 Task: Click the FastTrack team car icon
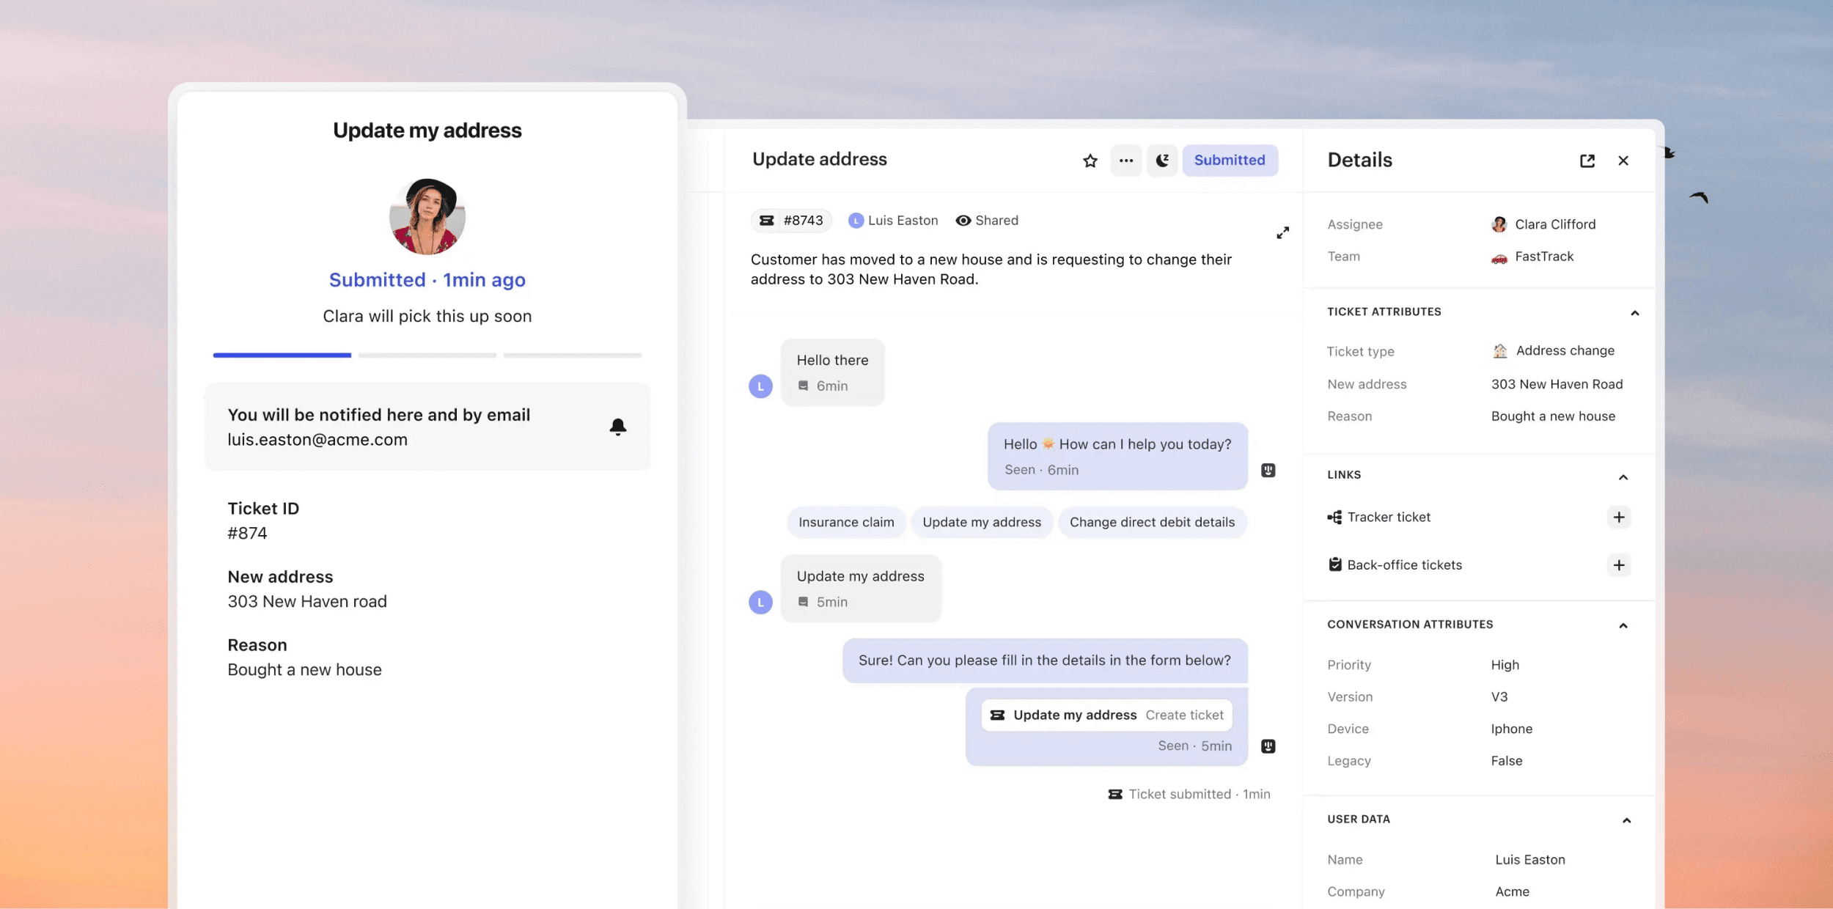[1499, 257]
